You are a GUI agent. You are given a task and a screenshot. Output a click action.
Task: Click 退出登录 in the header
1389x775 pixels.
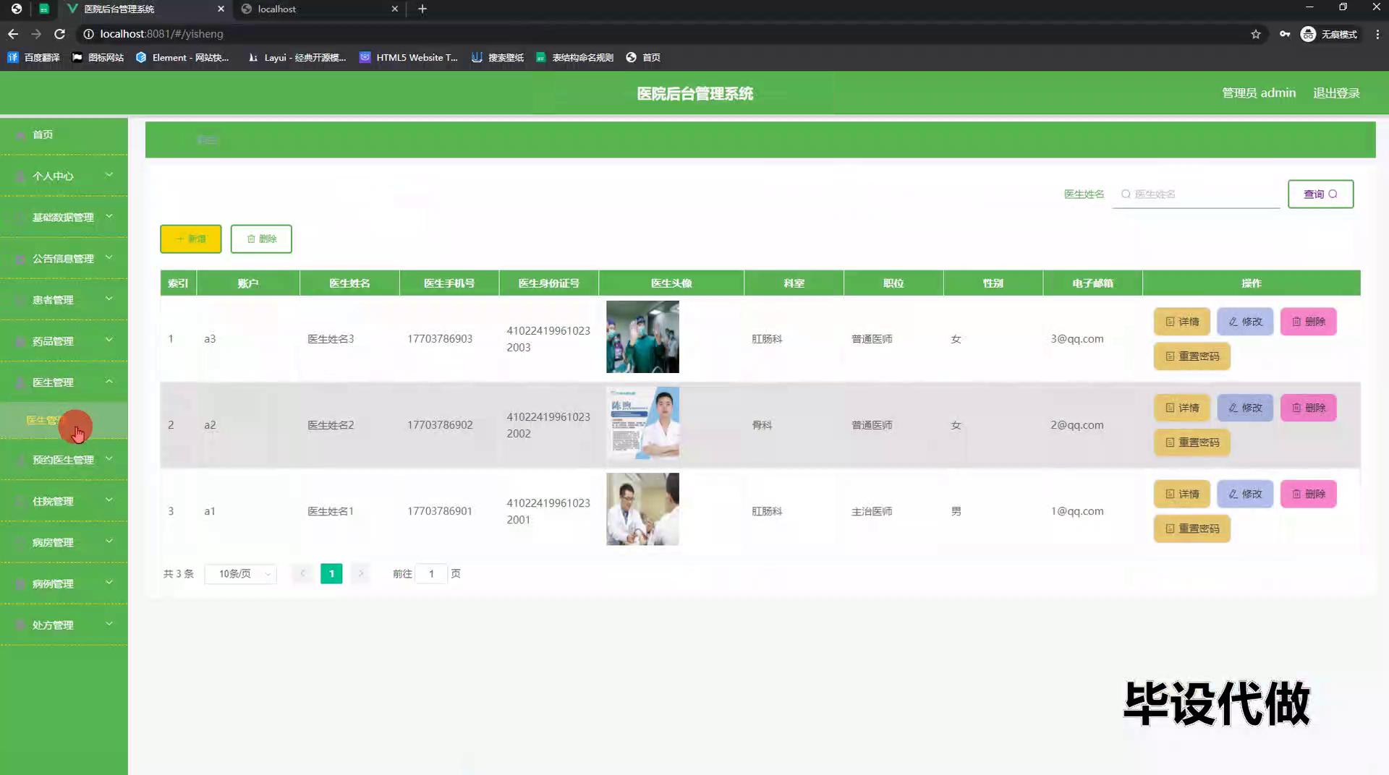pos(1336,93)
